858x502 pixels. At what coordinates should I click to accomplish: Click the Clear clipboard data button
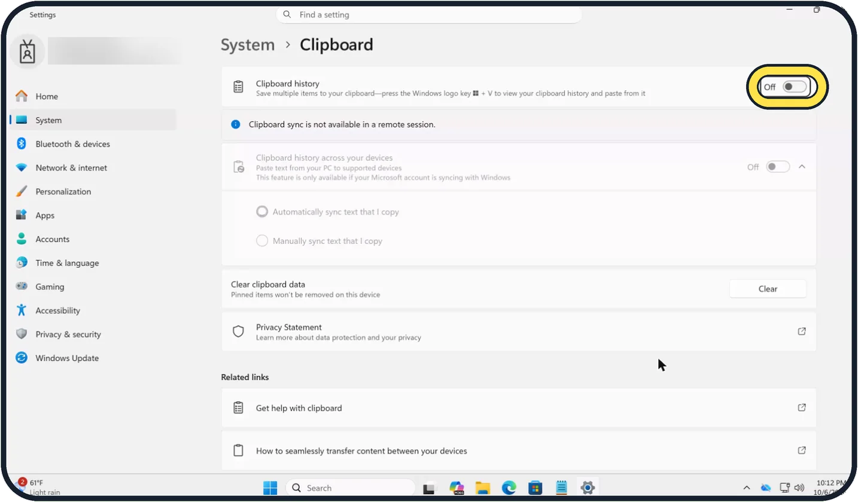[x=768, y=289]
